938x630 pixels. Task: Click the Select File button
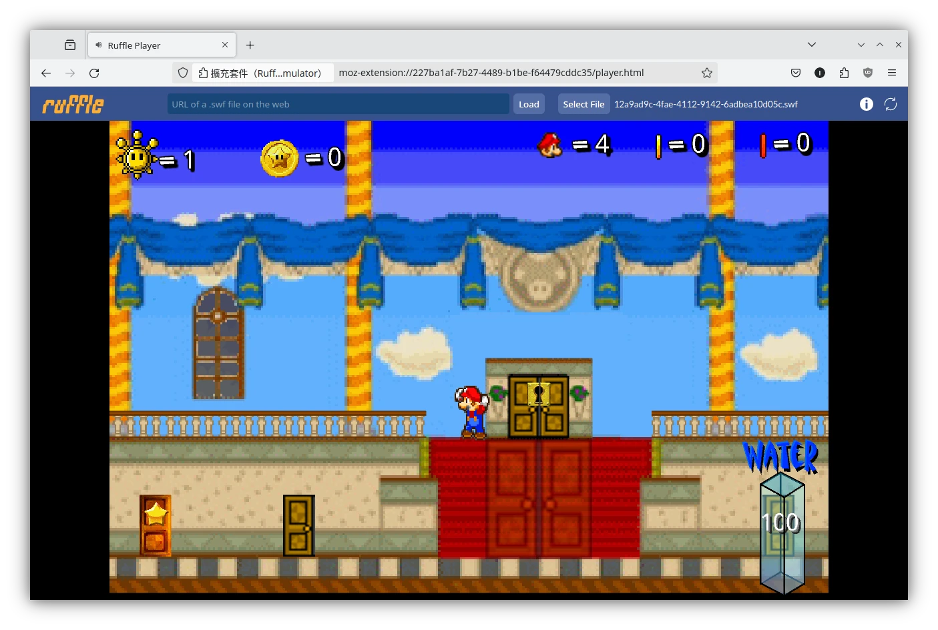click(583, 104)
